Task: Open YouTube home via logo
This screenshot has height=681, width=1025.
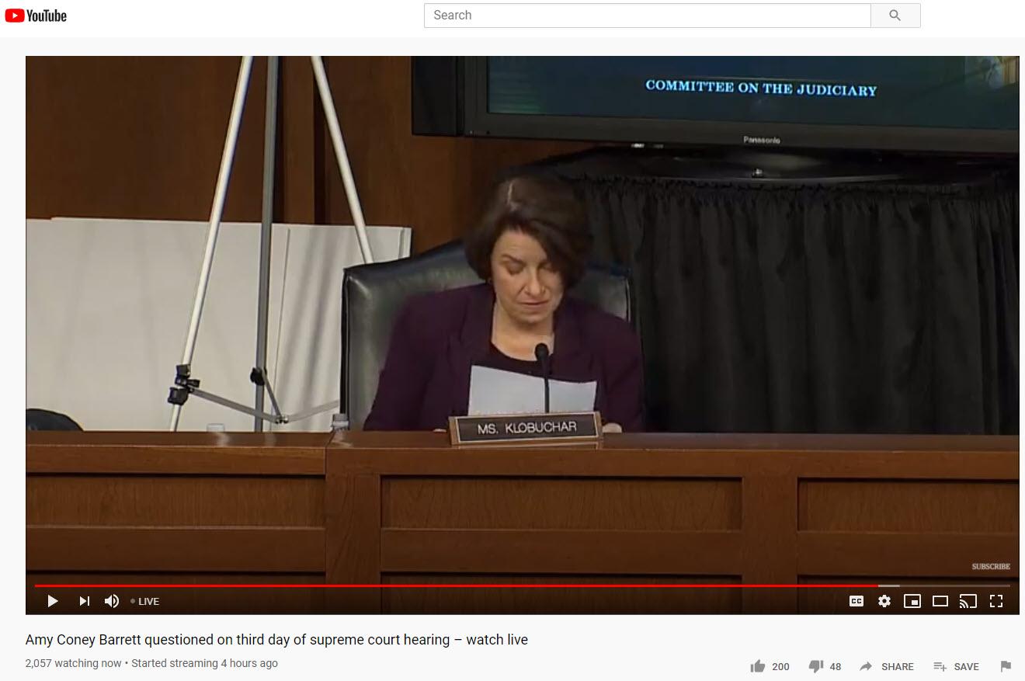Action: tap(36, 16)
